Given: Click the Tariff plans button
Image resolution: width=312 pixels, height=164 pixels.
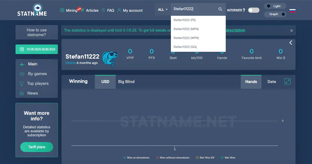Looking at the screenshot, I should pyautogui.click(x=37, y=147).
